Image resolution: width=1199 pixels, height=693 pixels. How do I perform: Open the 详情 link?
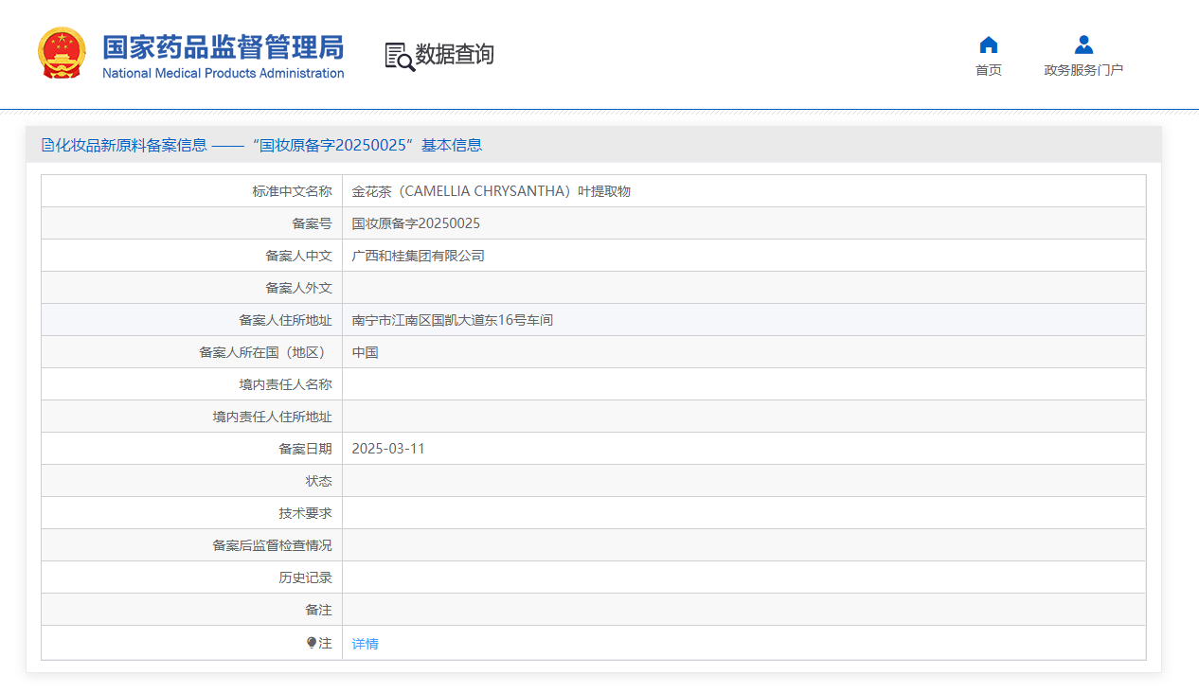pos(365,644)
